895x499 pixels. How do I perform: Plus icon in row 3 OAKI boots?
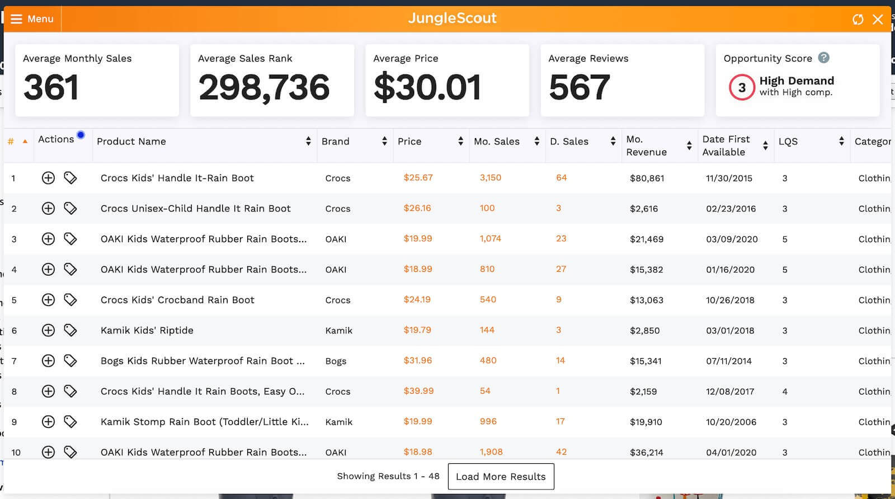coord(48,239)
